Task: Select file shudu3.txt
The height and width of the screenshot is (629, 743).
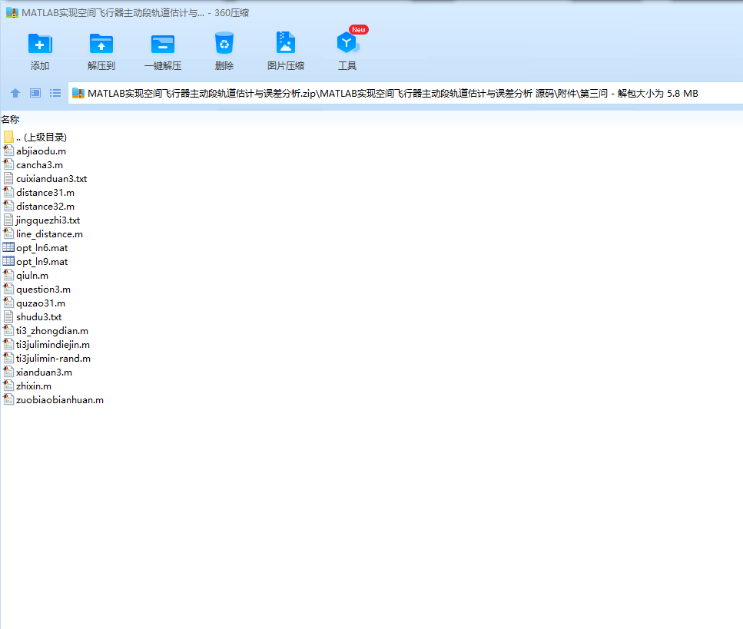Action: point(32,317)
